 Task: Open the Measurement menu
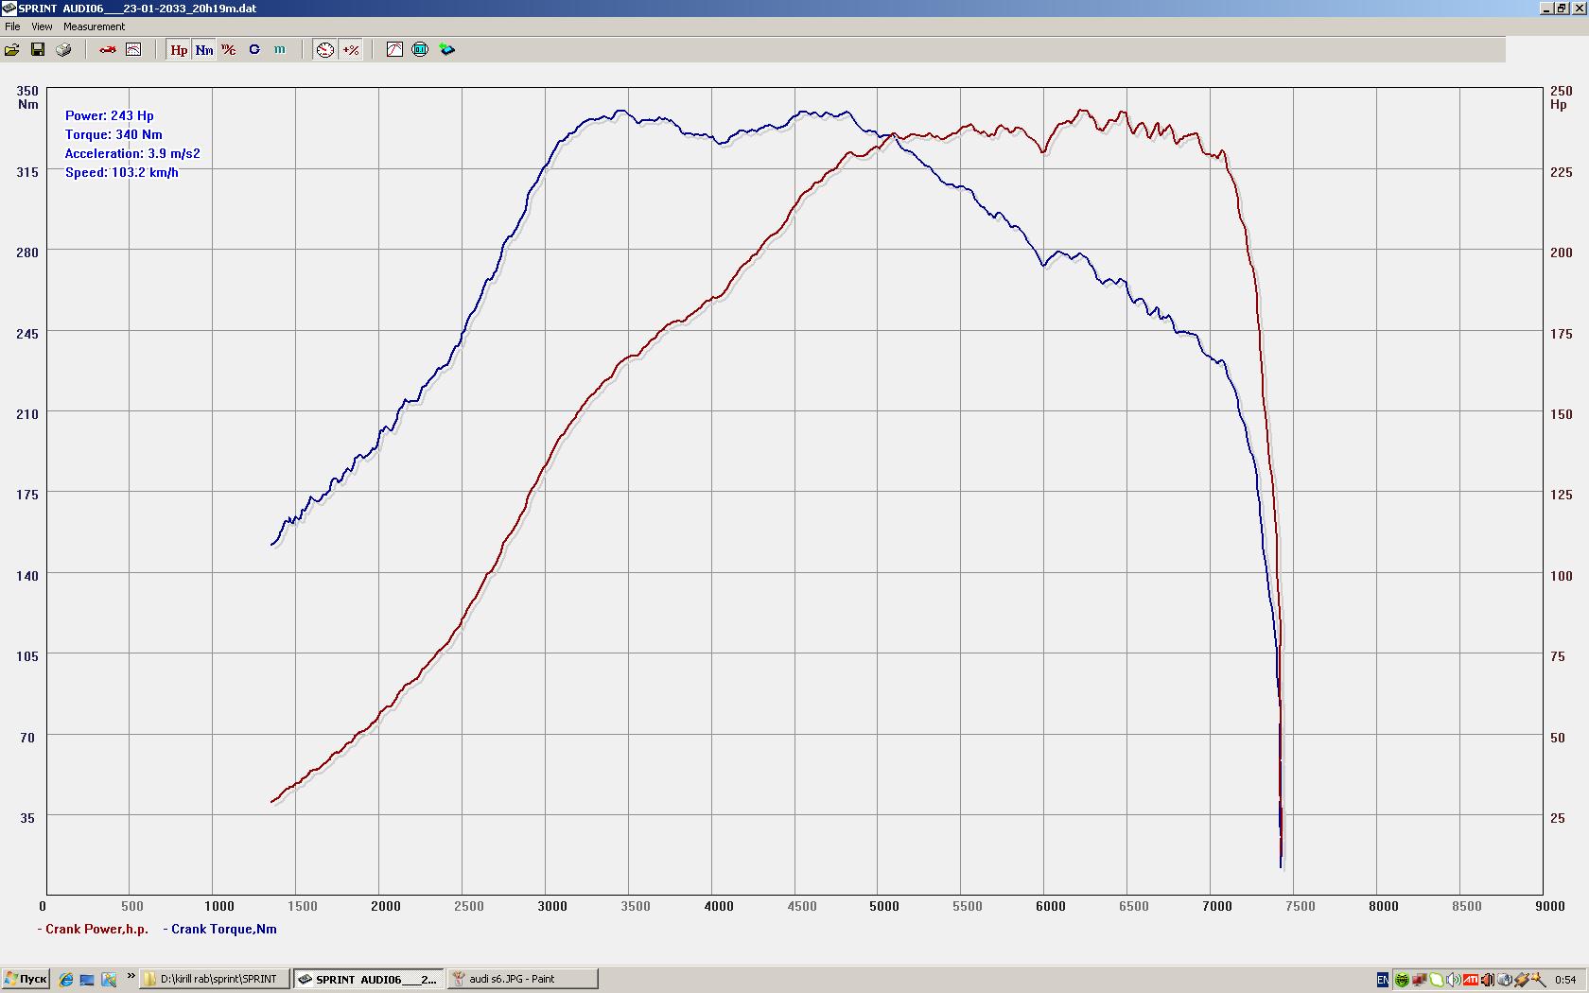pyautogui.click(x=94, y=26)
